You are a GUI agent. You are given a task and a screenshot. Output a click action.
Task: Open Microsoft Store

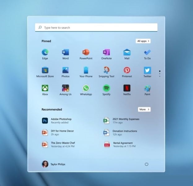click(45, 72)
